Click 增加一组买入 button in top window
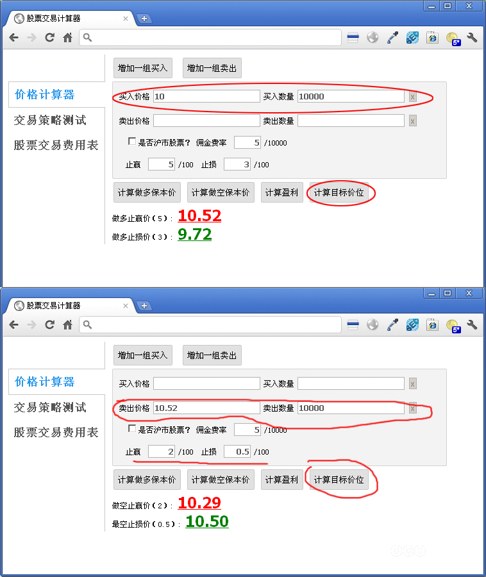Viewport: 486px width, 577px height. (x=143, y=68)
